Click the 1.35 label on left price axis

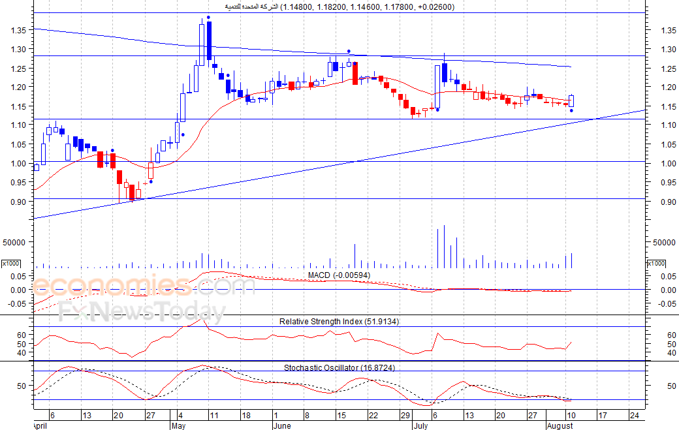coord(19,30)
